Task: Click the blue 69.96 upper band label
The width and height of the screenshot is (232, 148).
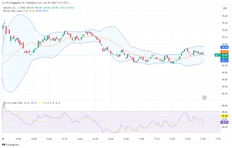Action: click(x=224, y=47)
